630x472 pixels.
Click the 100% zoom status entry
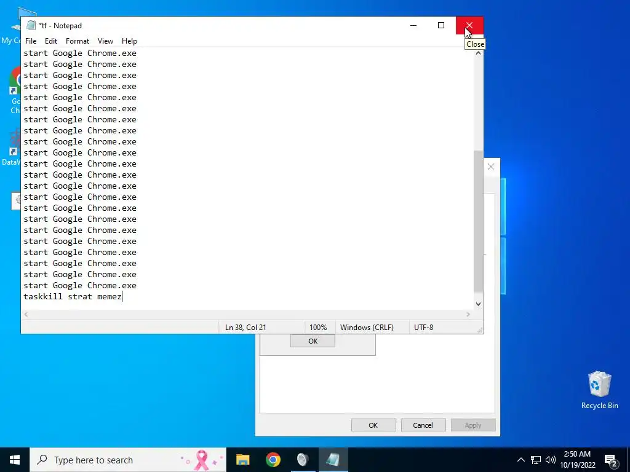point(318,328)
